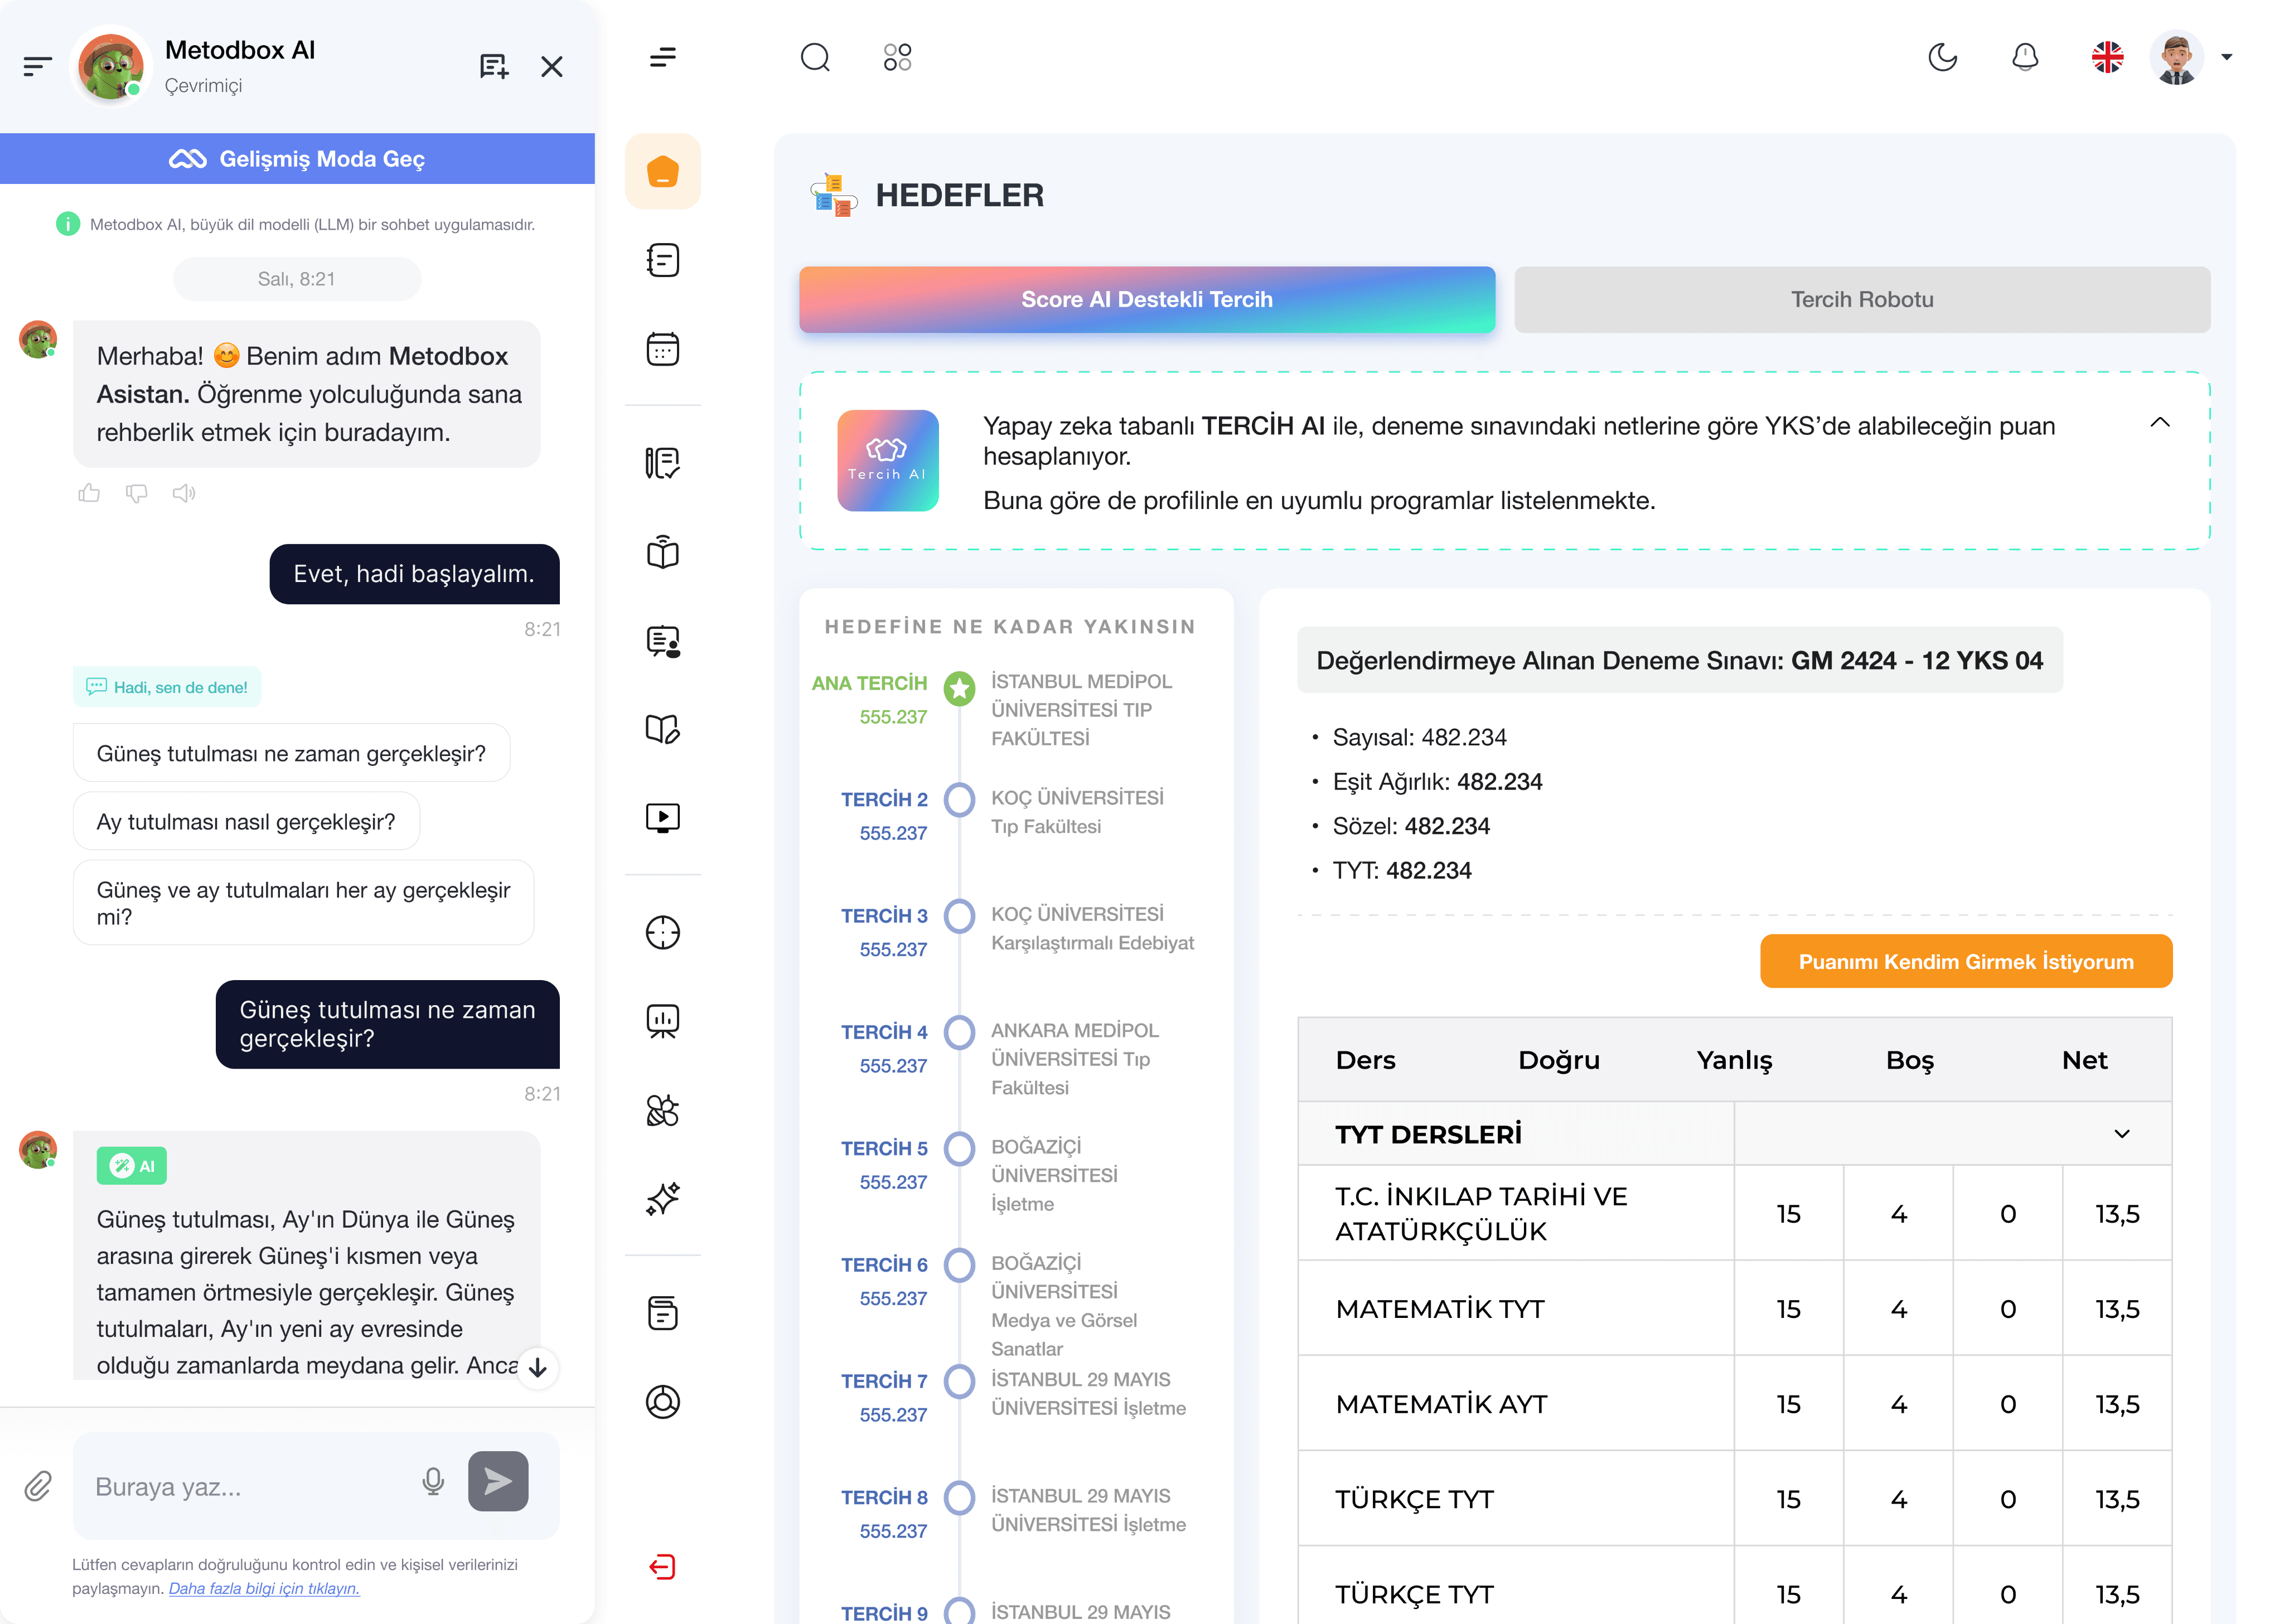
Task: Expand the TYT DERSLERİ row chevron
Action: [x=2121, y=1134]
